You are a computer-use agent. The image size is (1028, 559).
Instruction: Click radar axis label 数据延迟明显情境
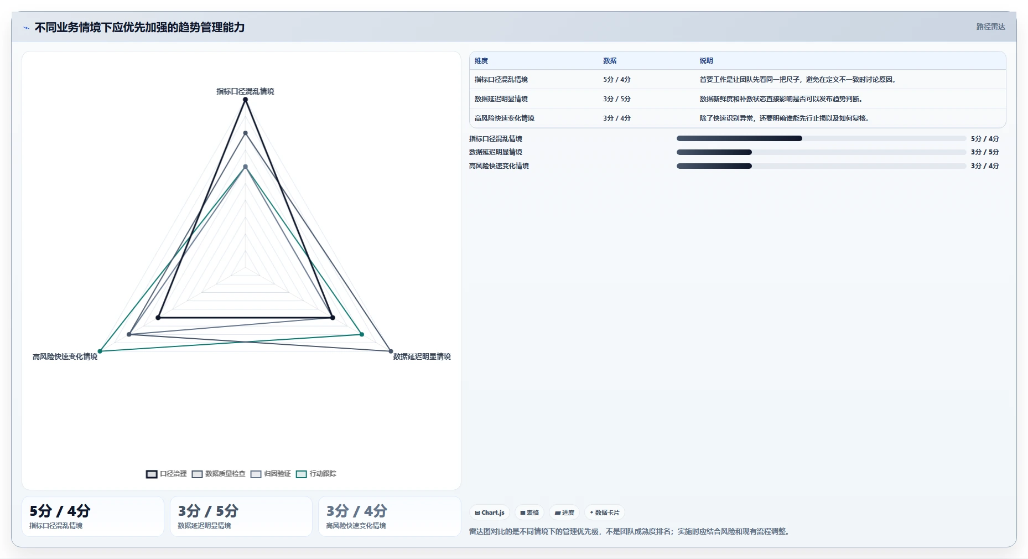[422, 356]
